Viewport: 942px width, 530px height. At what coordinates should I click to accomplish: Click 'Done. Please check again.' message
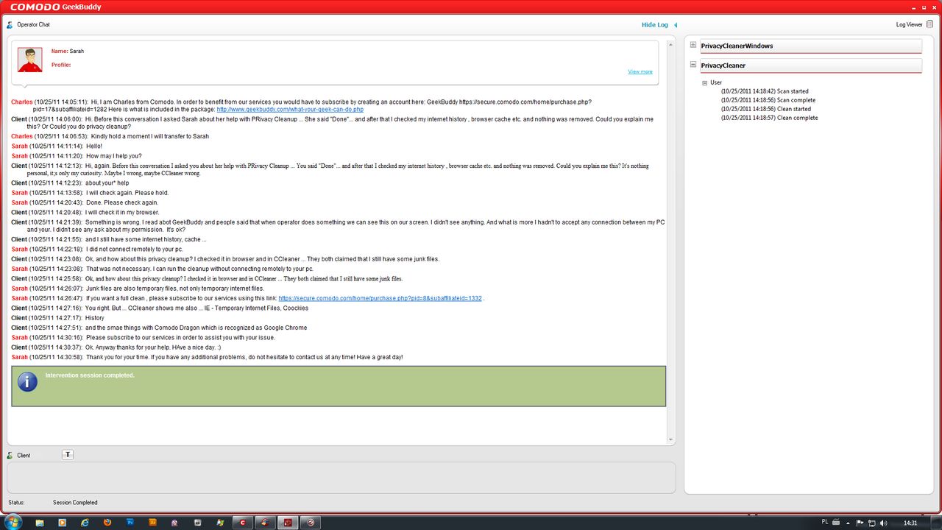[122, 202]
